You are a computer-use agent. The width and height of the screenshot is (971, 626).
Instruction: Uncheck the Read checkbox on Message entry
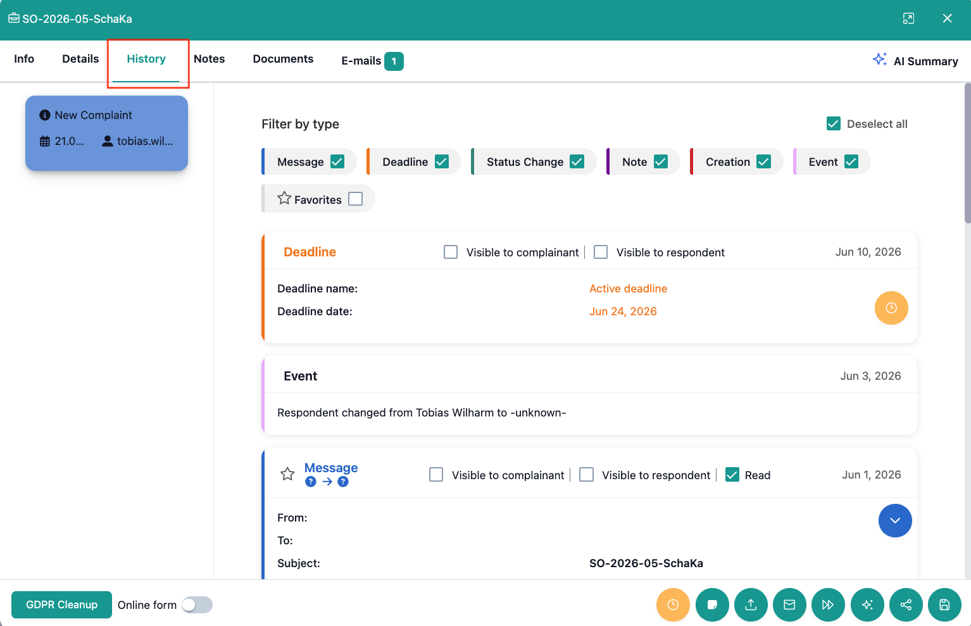732,475
